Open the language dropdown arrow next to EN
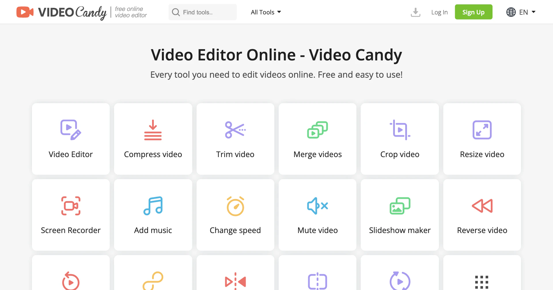Image resolution: width=553 pixels, height=290 pixels. pyautogui.click(x=533, y=12)
